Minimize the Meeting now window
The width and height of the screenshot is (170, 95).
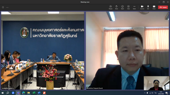click(x=159, y=2)
